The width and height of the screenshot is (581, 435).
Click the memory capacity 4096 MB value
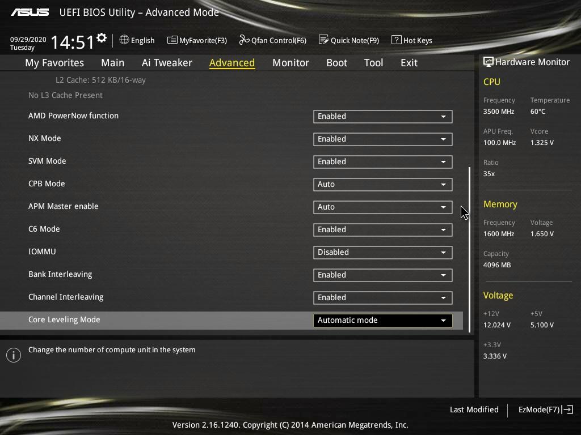(x=497, y=265)
